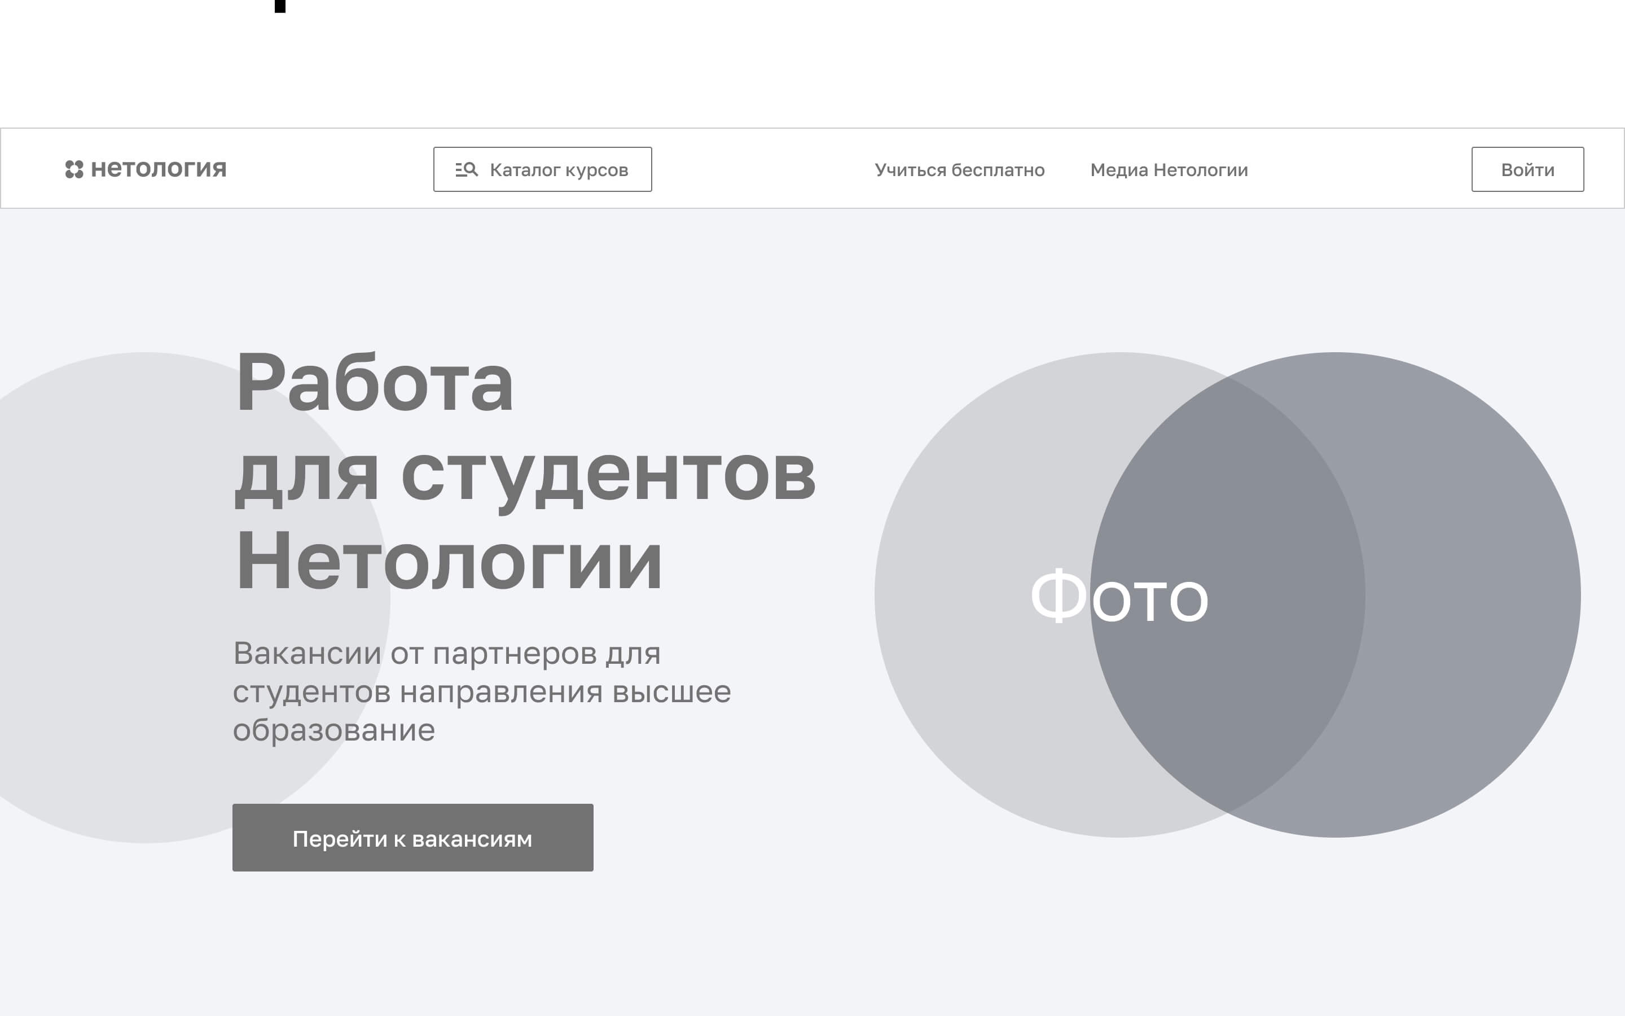
Task: Click the heading word Нетологии
Action: (449, 562)
